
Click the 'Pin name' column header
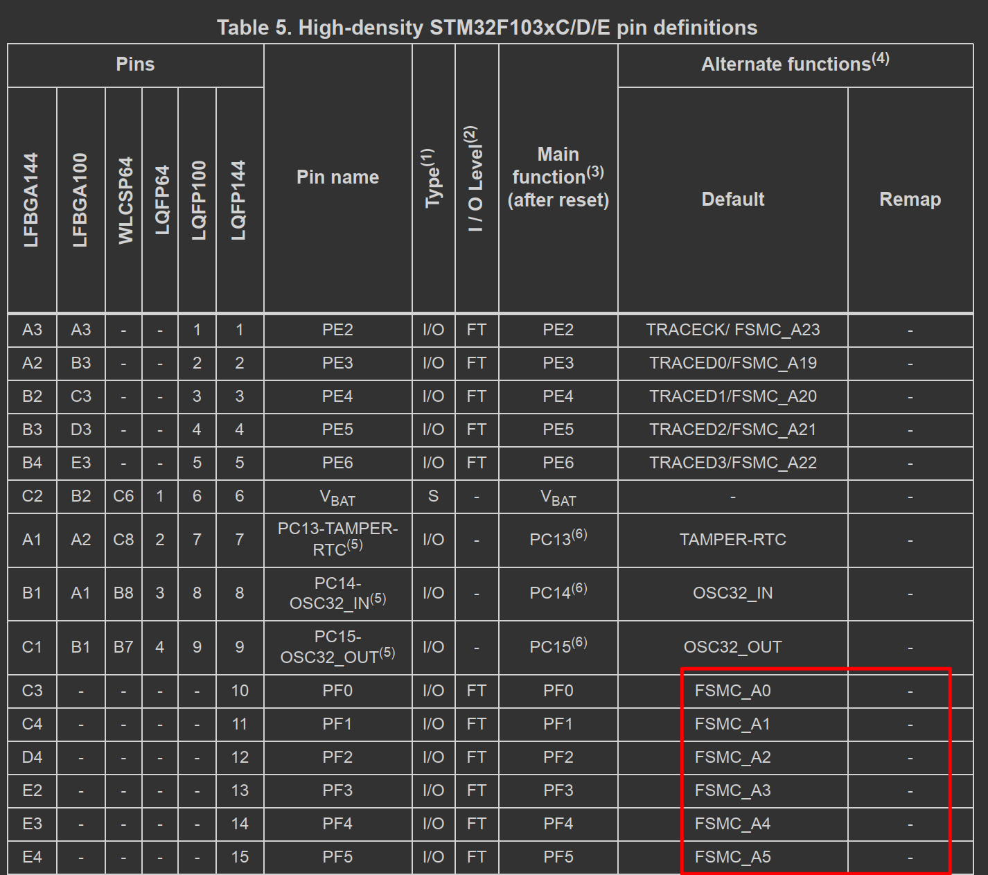(x=337, y=177)
